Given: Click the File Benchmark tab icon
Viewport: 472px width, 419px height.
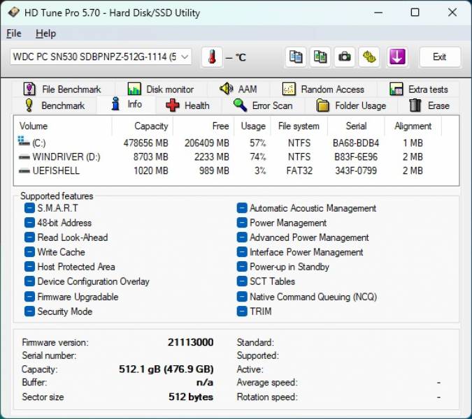Looking at the screenshot, I should (29, 89).
